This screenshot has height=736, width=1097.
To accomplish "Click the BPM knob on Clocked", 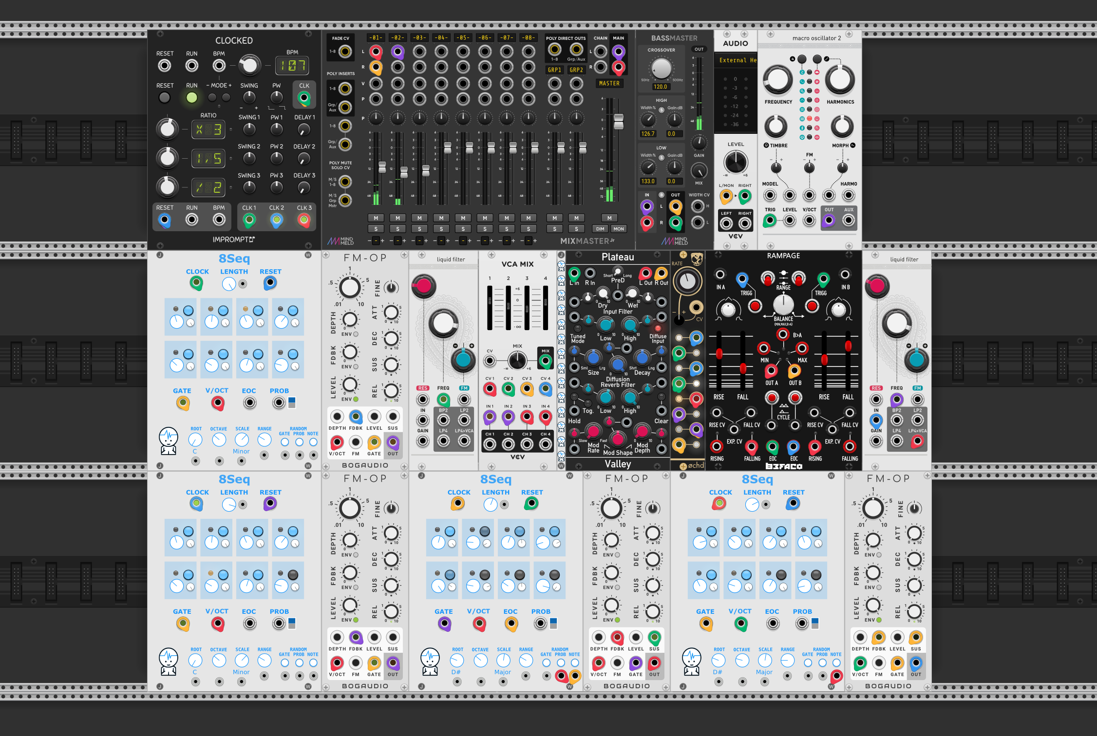I will pos(249,65).
